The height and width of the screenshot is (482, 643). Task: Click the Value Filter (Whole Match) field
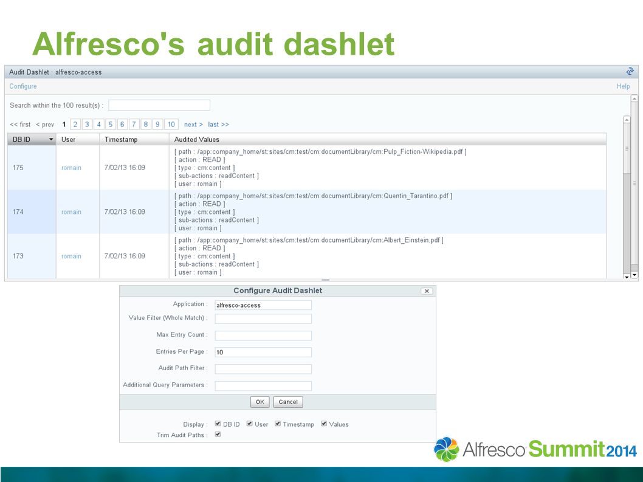(263, 318)
